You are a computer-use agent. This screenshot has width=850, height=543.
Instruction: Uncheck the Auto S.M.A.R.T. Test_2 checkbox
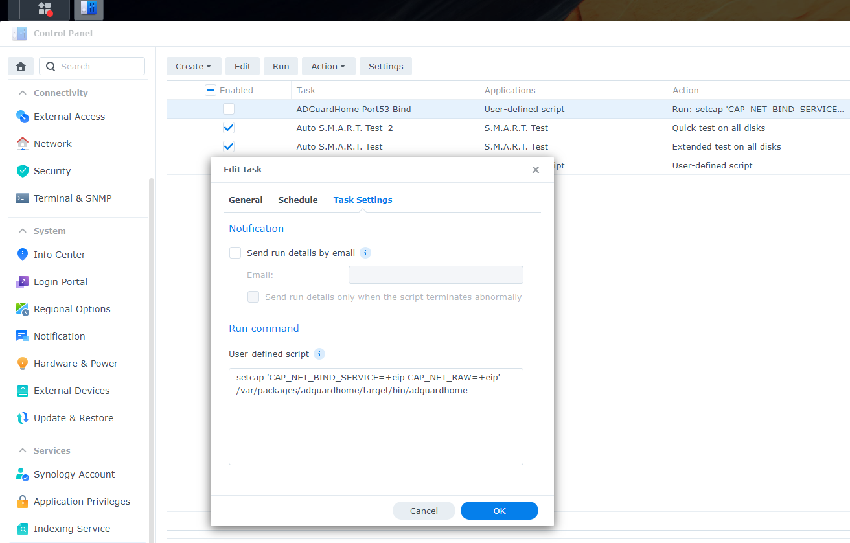coord(229,128)
